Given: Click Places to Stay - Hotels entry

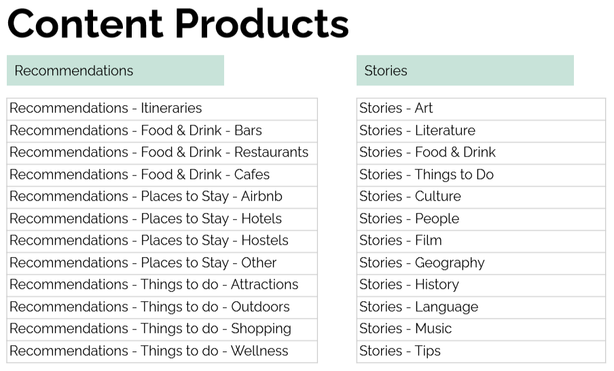Looking at the screenshot, I should [162, 219].
